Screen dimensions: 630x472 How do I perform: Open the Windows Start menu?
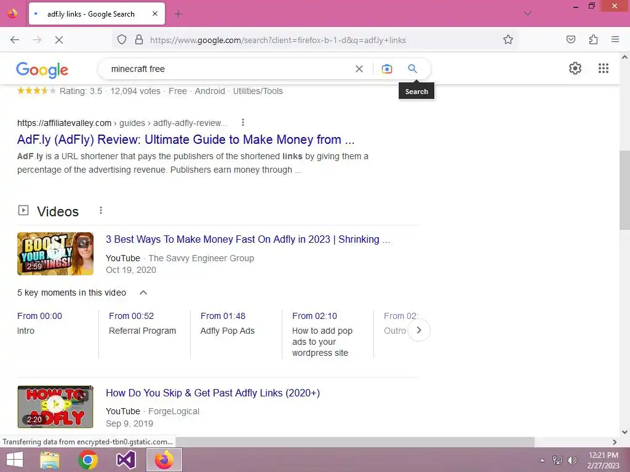point(15,460)
